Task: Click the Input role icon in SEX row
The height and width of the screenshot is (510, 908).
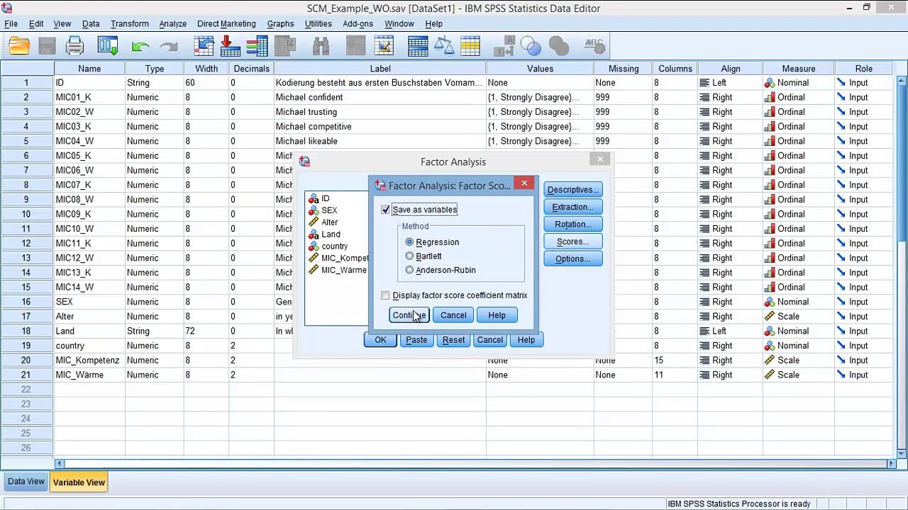Action: 841,302
